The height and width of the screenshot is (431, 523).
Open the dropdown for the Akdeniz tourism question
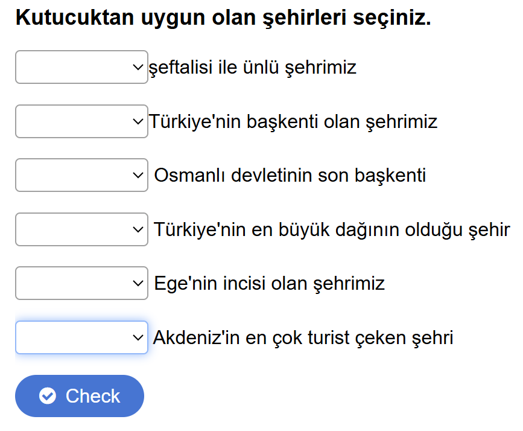(81, 337)
